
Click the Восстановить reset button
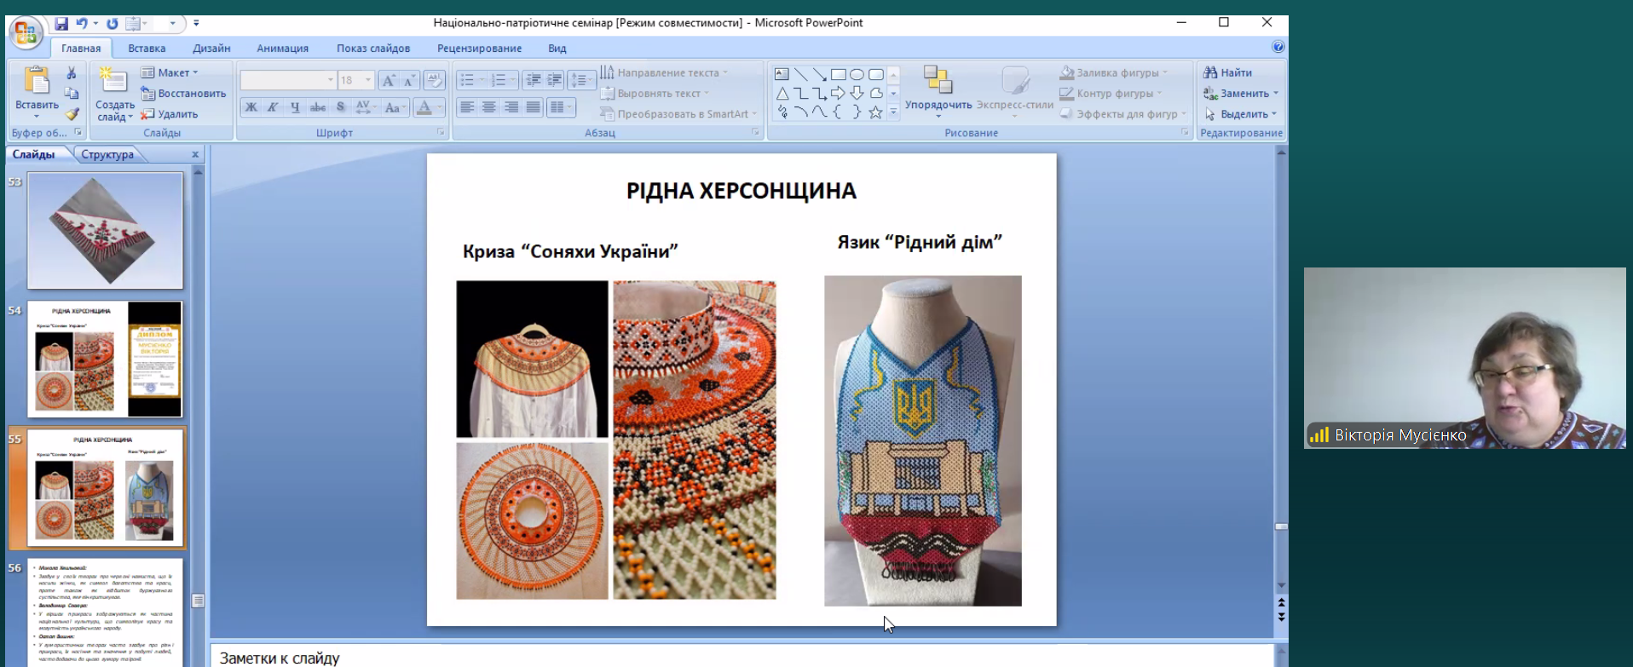click(x=183, y=94)
